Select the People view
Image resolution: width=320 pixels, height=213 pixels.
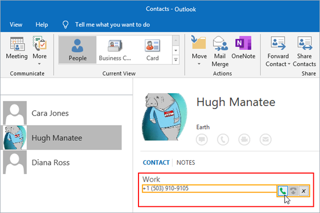coord(77,50)
